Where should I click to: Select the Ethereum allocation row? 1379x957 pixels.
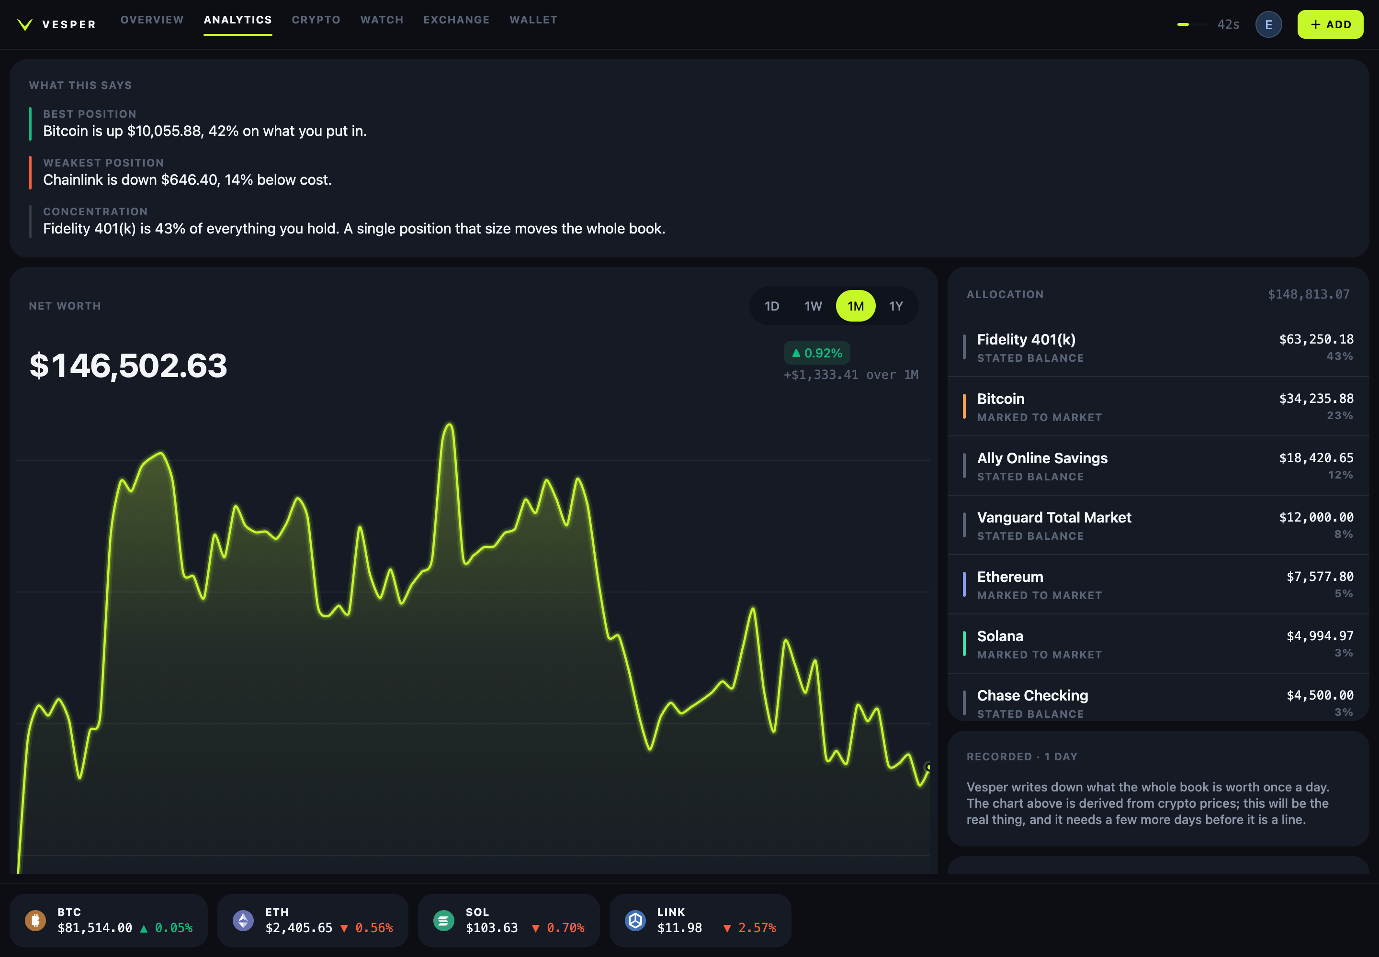(1158, 585)
